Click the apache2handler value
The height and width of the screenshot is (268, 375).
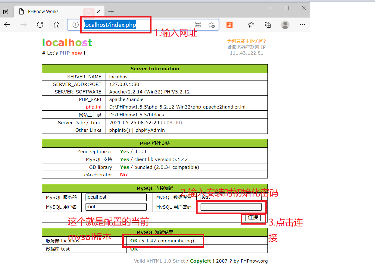click(x=127, y=99)
